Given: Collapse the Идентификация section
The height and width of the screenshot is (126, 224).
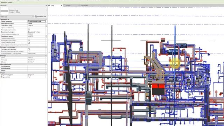Looking at the screenshot, I should pyautogui.click(x=46, y=64).
